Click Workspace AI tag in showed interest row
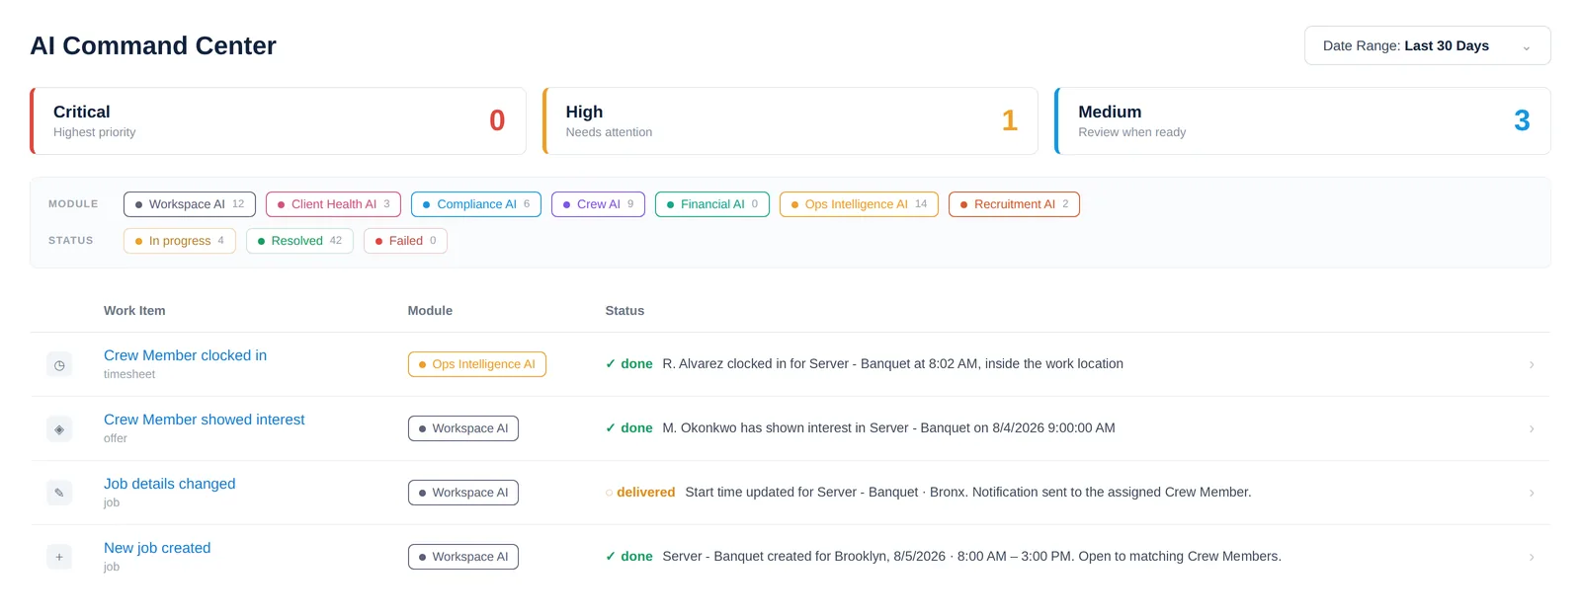The height and width of the screenshot is (615, 1581). click(463, 428)
